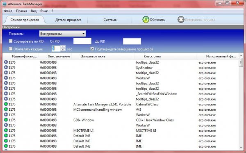Screen dimensions: 246x153
Task: Sort by Класс окна column header
Action: (152, 56)
